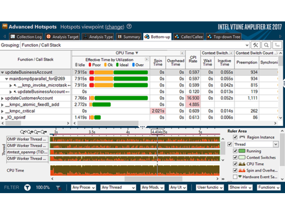Clear filters with the crossed funnel icon
Viewport: 285px width, 214px height.
pos(58,188)
